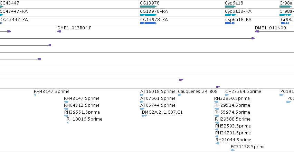This screenshot has width=294, height=152.
Task: Click the Cauquenes_24_B08 feature arrow
Action: (180, 95)
